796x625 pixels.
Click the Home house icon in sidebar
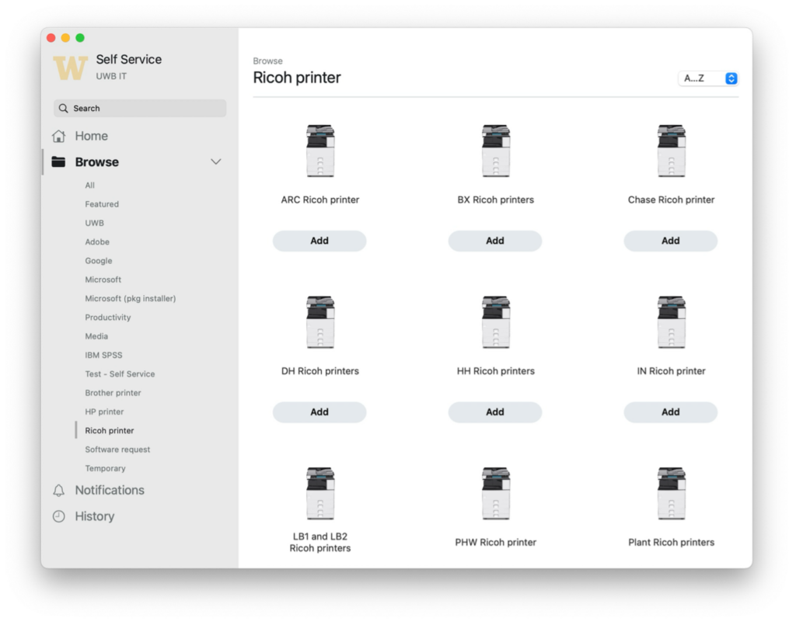point(59,136)
